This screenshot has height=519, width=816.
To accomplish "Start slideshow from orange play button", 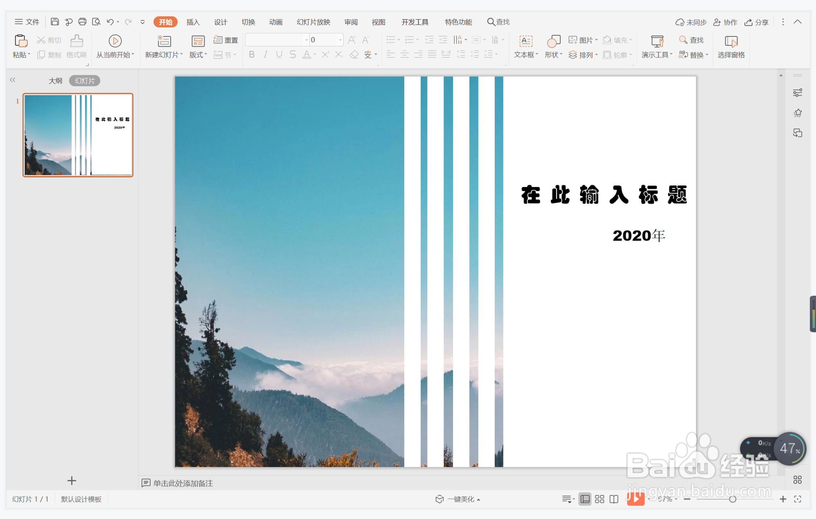I will [635, 499].
